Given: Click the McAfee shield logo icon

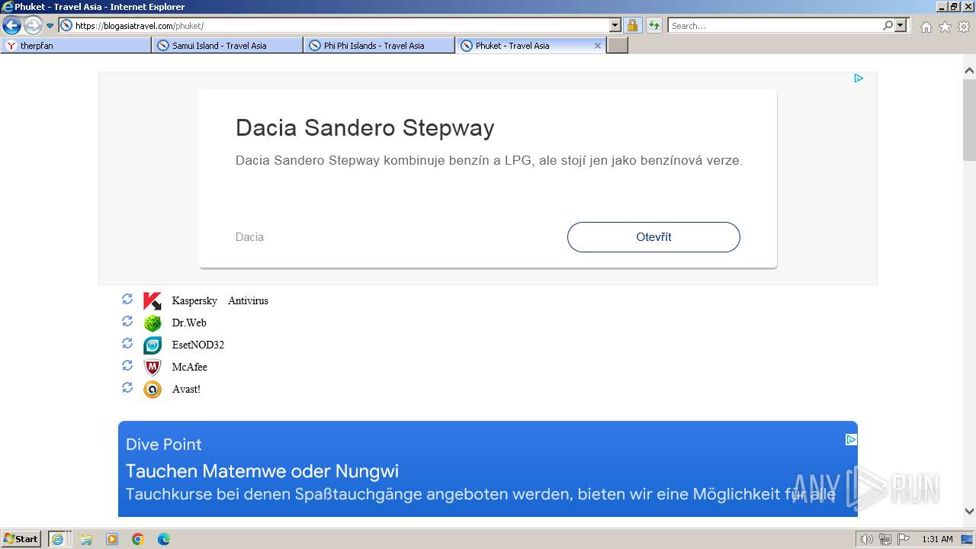Looking at the screenshot, I should point(152,368).
